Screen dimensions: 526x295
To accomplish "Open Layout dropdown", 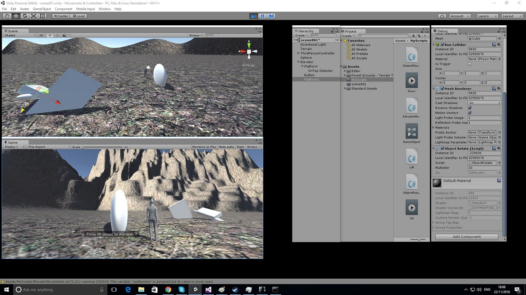I will click(x=512, y=16).
